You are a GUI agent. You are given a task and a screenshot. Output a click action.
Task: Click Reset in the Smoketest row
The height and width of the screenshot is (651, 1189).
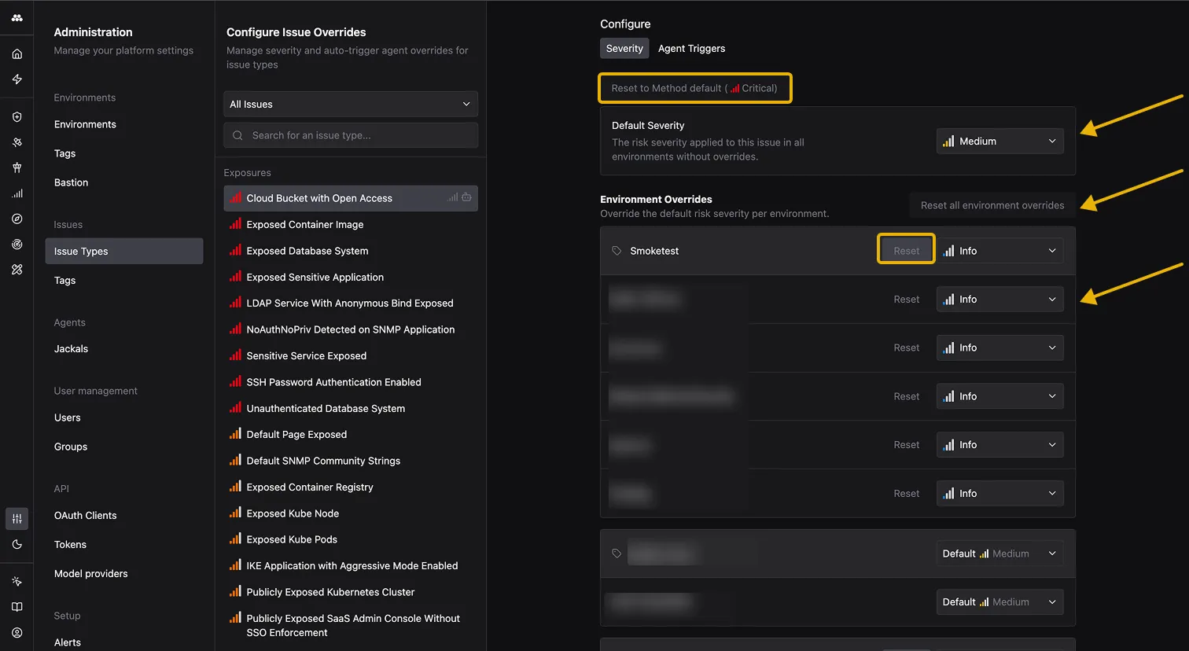(906, 251)
